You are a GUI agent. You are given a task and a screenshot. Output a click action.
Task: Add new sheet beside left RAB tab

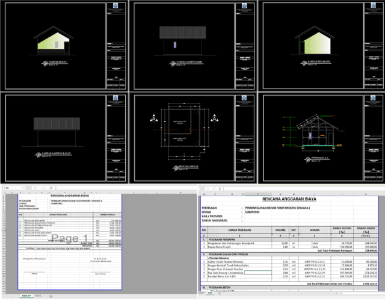[51, 296]
